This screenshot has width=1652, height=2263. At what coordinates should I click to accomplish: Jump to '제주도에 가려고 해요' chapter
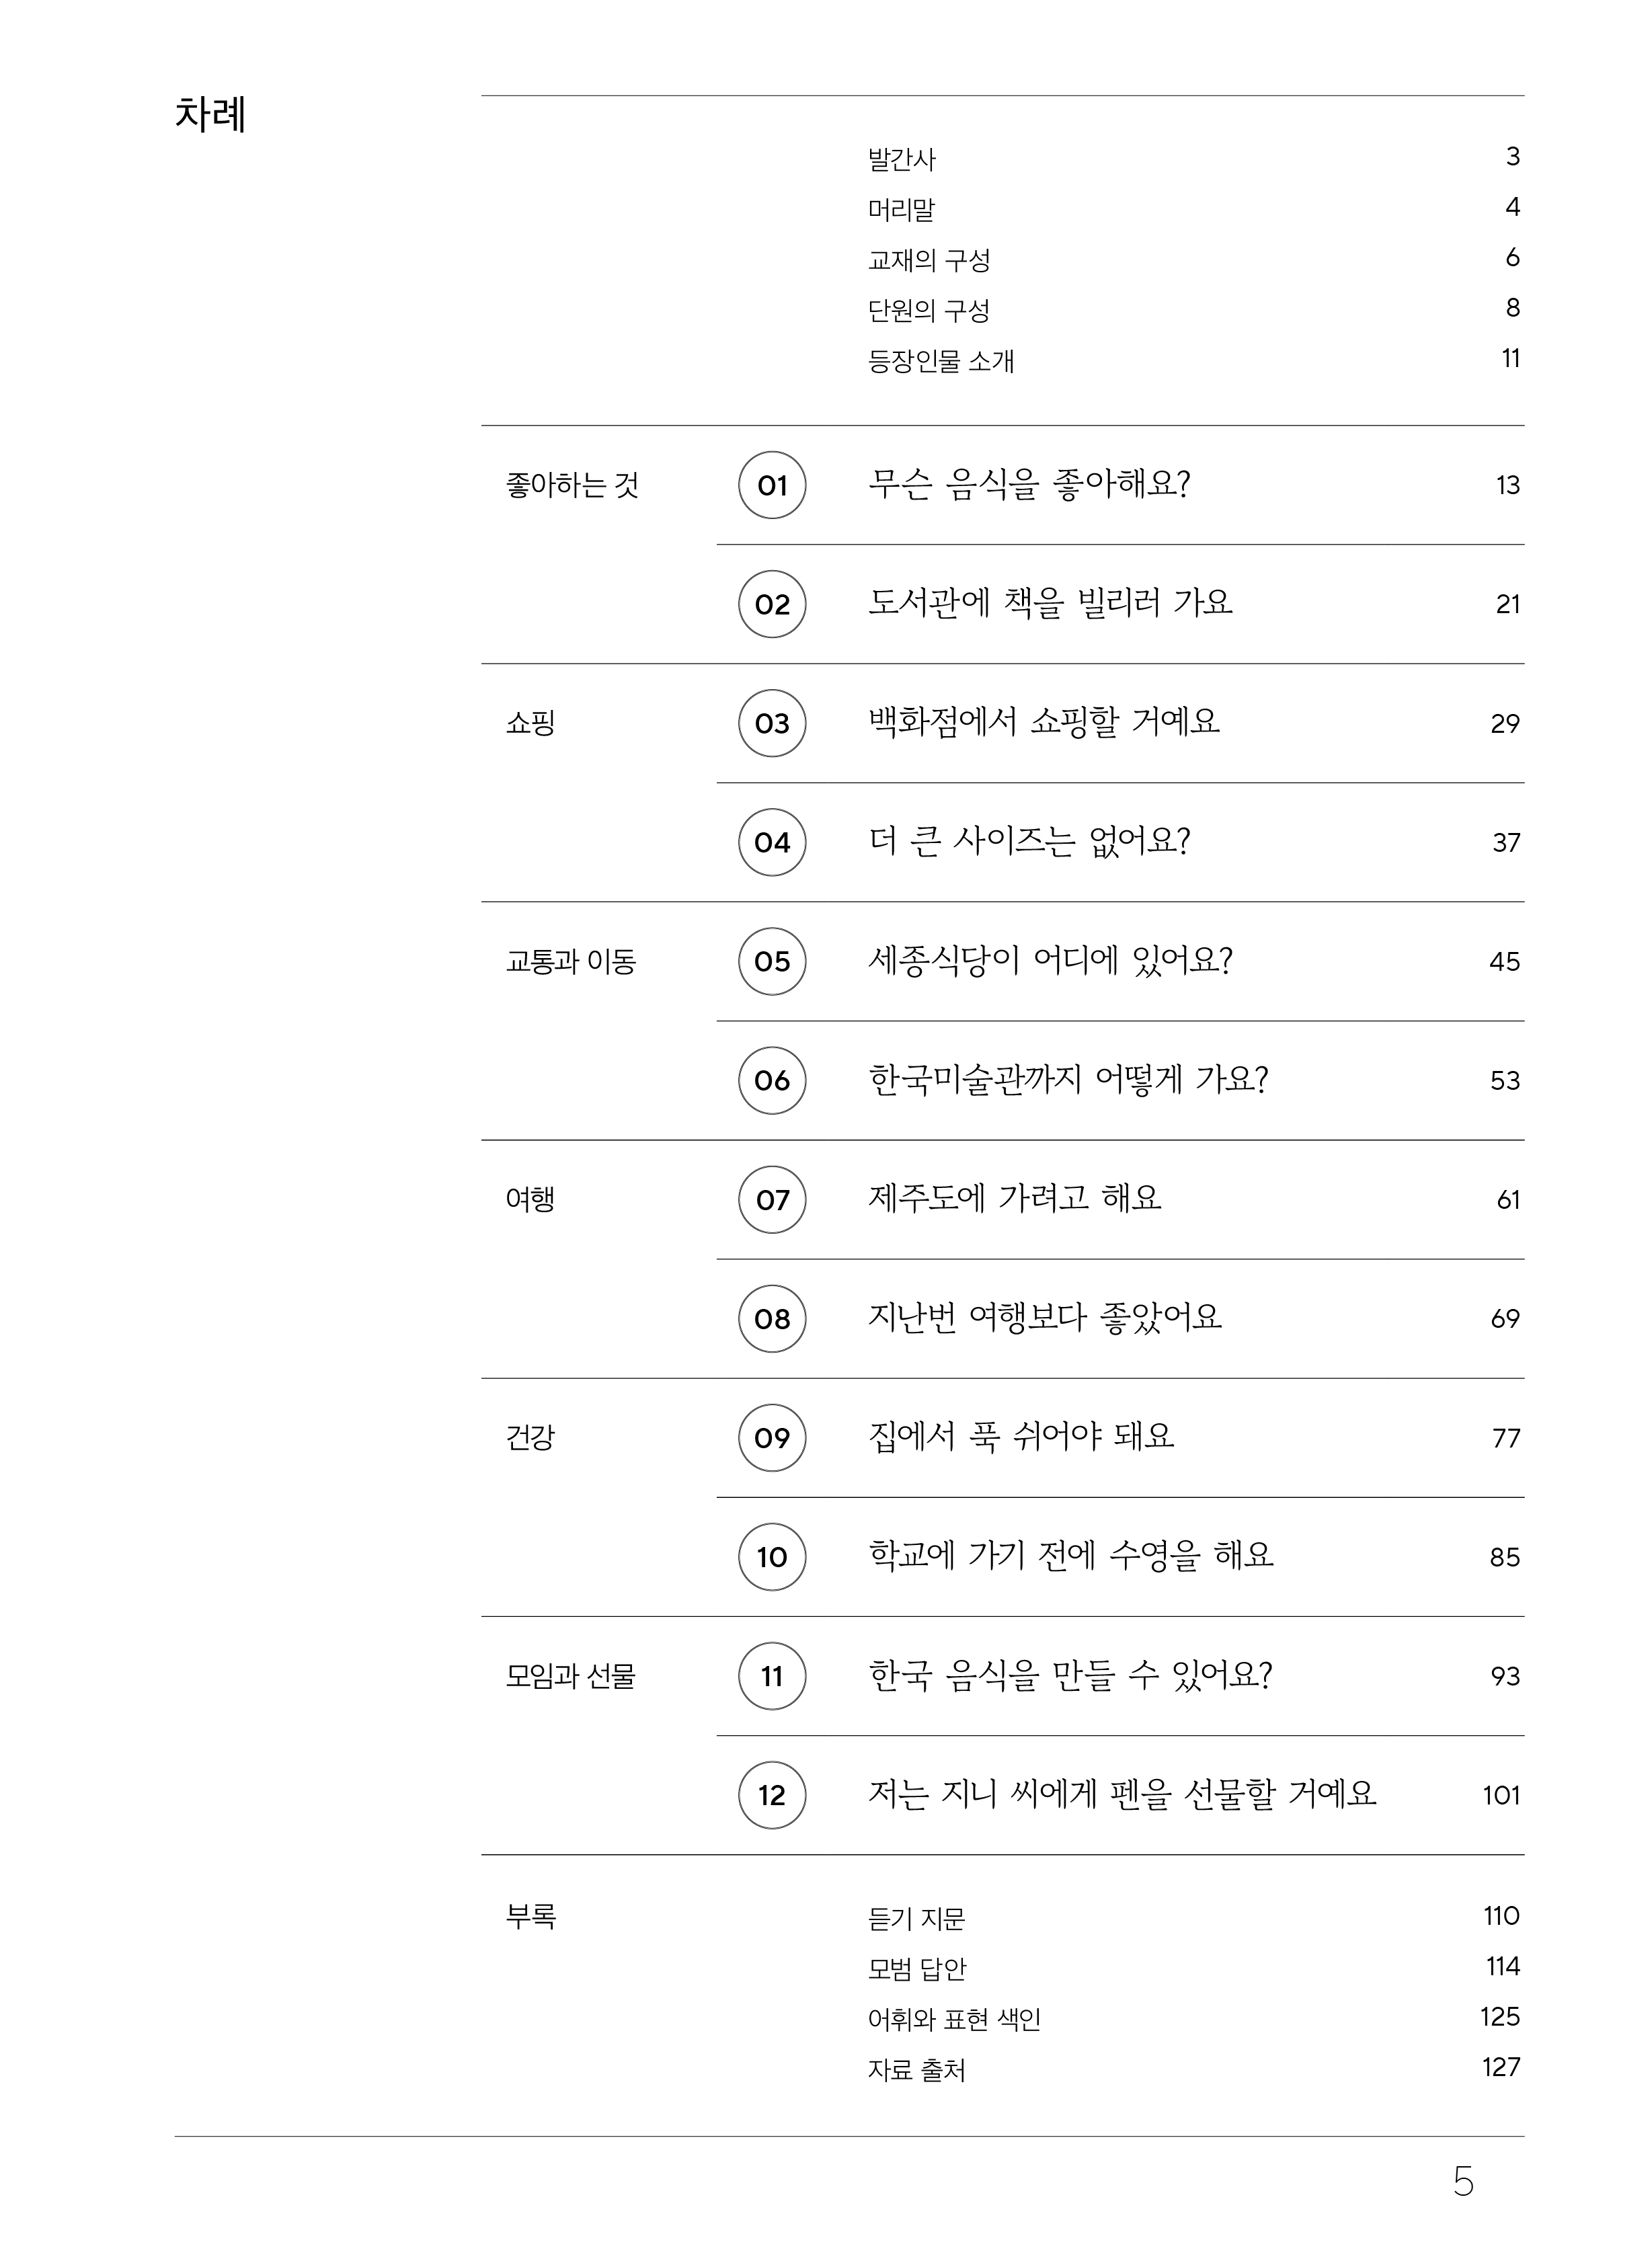click(1015, 1198)
